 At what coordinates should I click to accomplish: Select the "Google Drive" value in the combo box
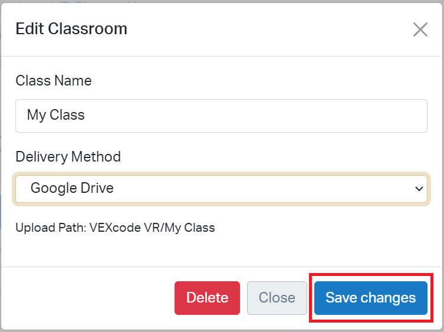pos(72,189)
